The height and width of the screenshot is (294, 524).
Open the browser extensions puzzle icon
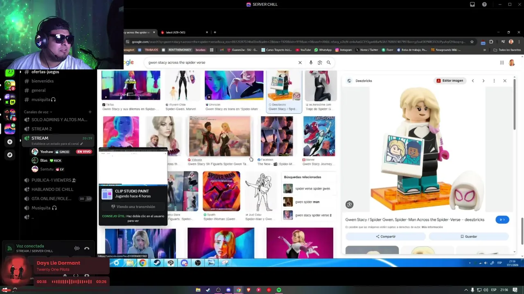click(491, 42)
